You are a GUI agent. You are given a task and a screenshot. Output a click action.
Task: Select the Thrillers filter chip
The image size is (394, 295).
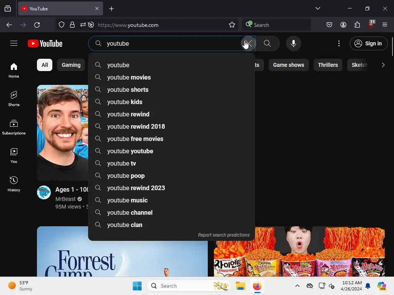[x=328, y=65]
